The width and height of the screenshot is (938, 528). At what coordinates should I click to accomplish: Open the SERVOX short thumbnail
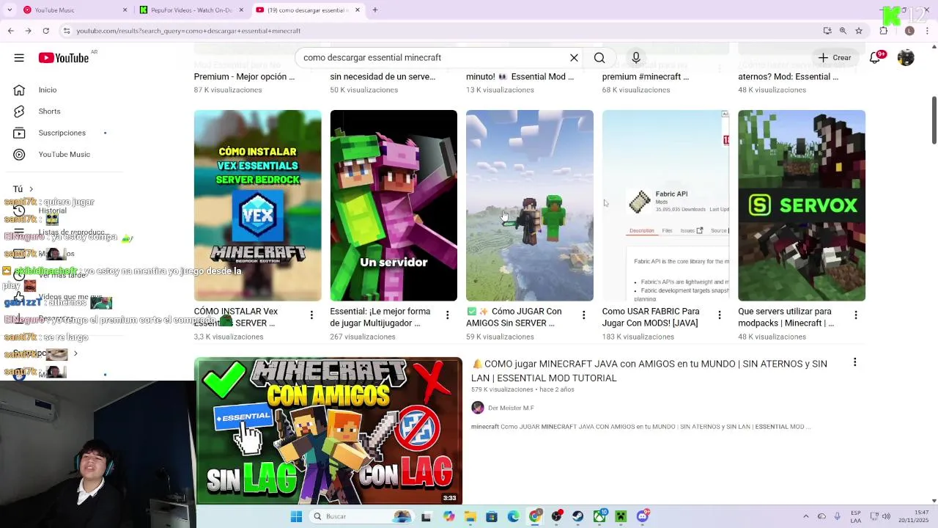(802, 205)
